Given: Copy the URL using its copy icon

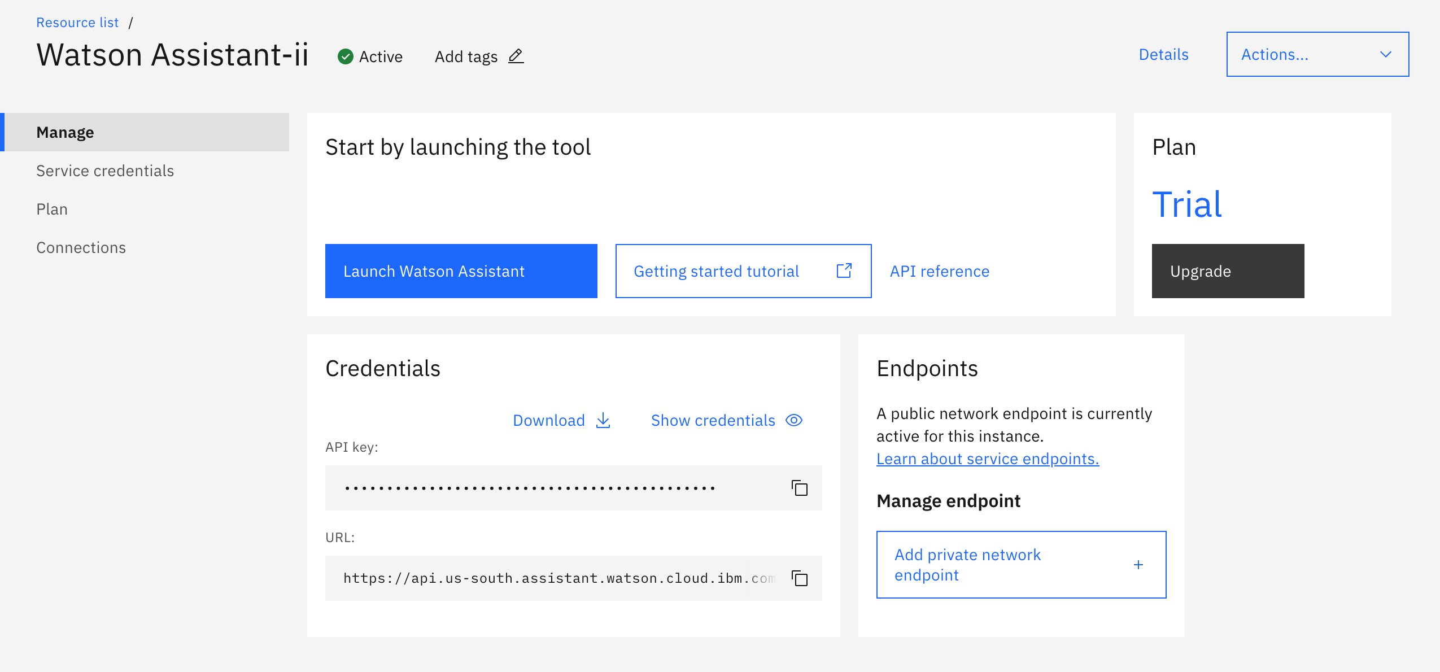Looking at the screenshot, I should (x=799, y=578).
